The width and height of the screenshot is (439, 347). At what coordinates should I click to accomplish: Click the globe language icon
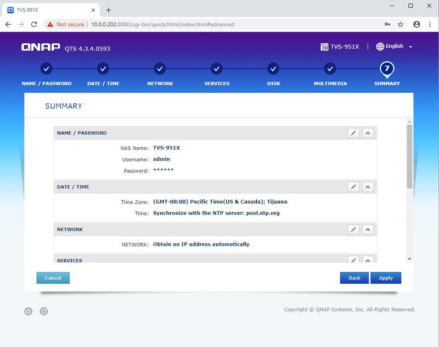(380, 47)
